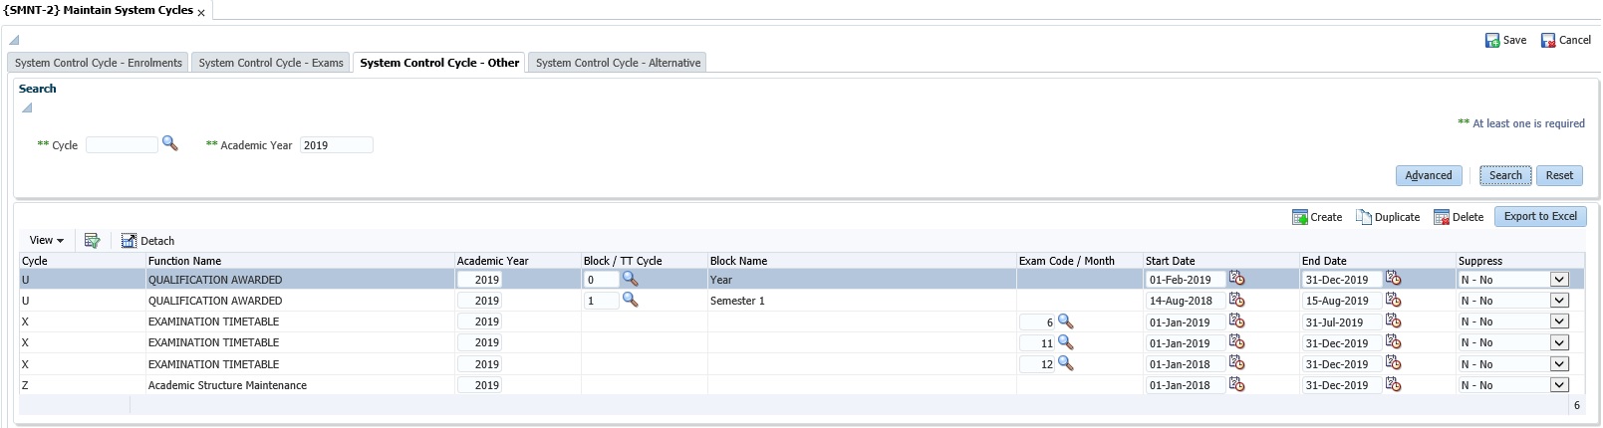Open the View dropdown menu

point(46,240)
